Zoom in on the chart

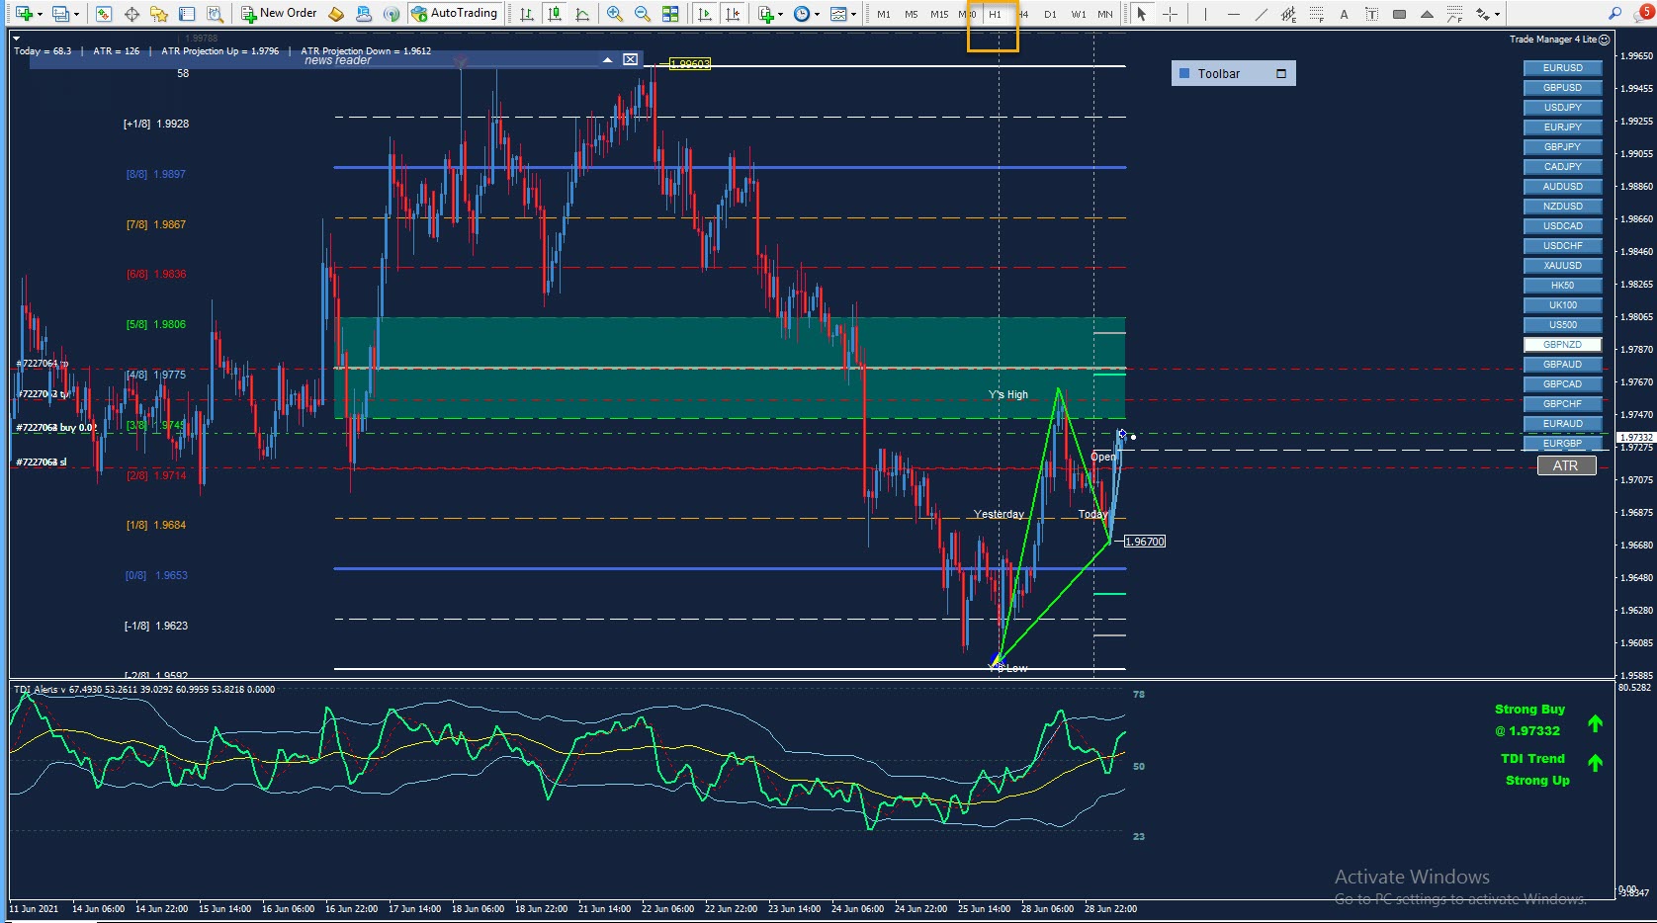pyautogui.click(x=615, y=14)
